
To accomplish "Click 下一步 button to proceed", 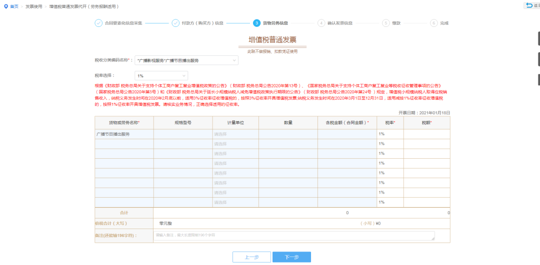I will 291,257.
